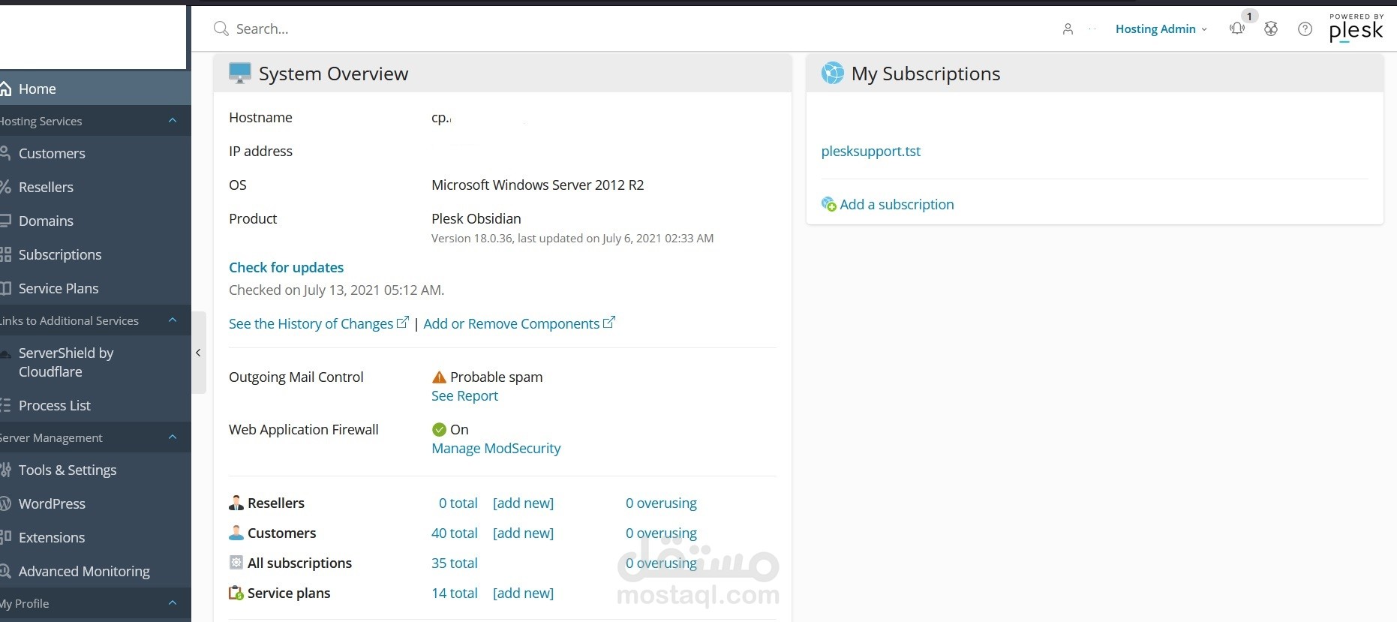Collapse the Hosting Services section
Viewport: 1397px width, 622px height.
click(173, 121)
